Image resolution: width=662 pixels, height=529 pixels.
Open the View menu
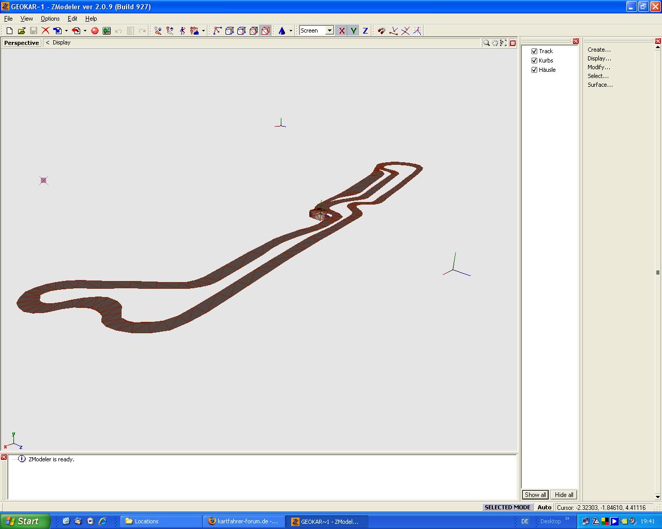point(26,19)
